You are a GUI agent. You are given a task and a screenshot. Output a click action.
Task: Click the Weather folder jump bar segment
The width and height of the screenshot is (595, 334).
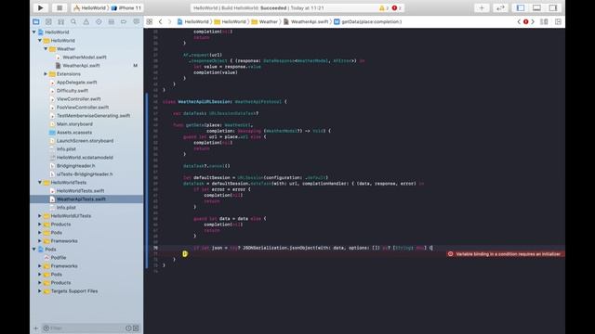(265, 21)
